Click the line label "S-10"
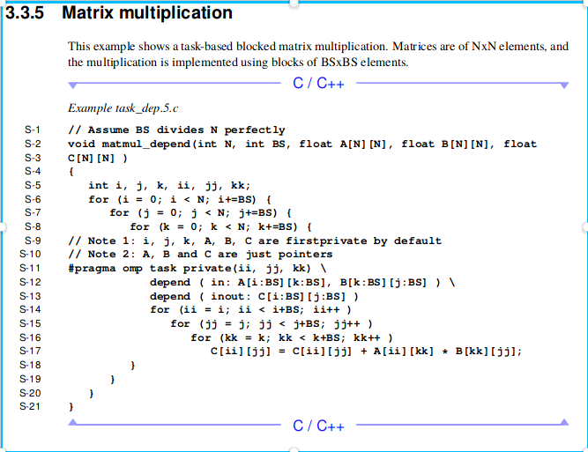This screenshot has width=588, height=452. click(x=30, y=254)
